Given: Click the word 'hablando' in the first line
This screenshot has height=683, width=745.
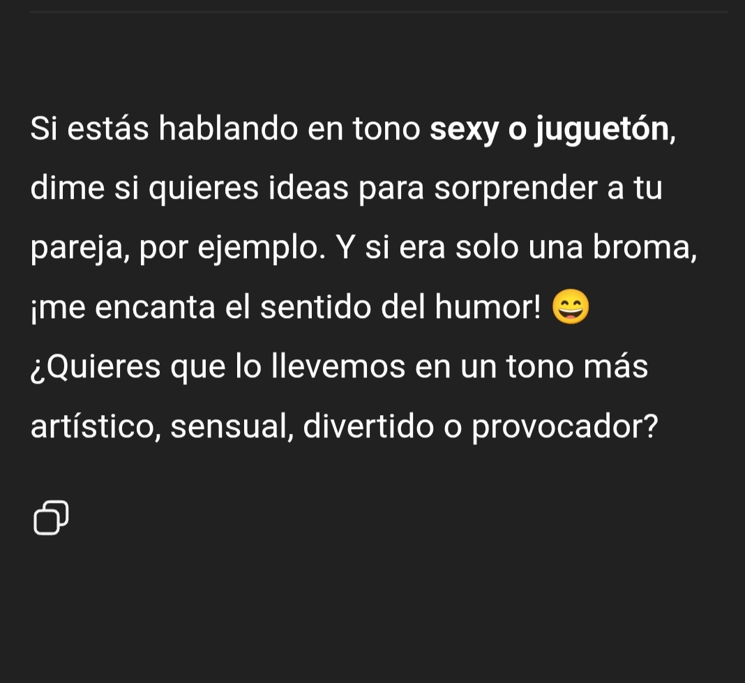Looking at the screenshot, I should pos(228,128).
